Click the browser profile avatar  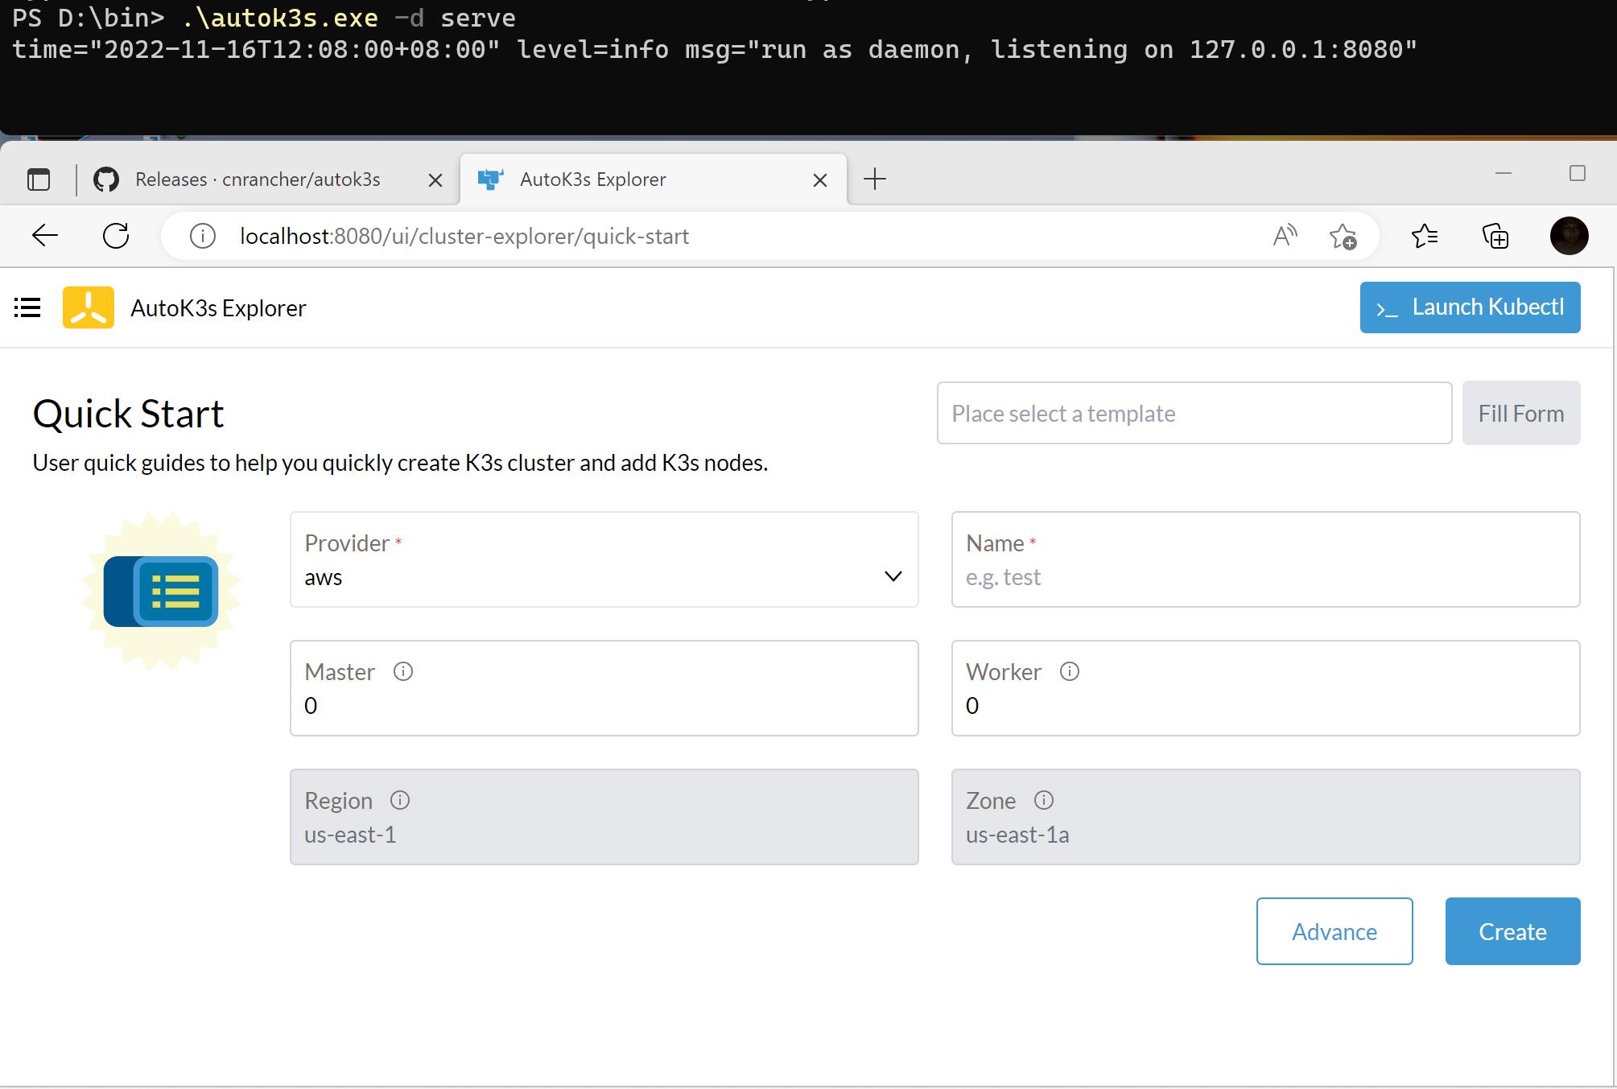(1568, 236)
